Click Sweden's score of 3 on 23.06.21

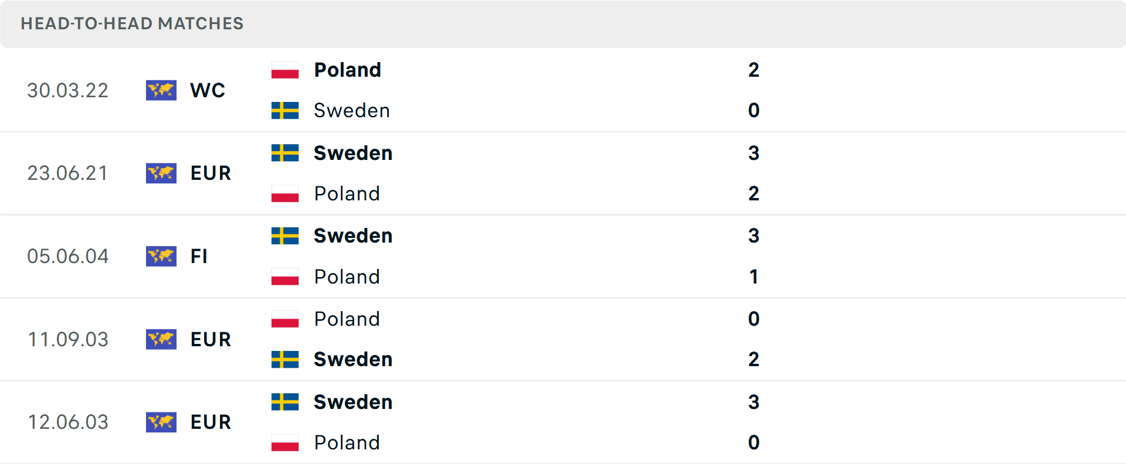[754, 153]
